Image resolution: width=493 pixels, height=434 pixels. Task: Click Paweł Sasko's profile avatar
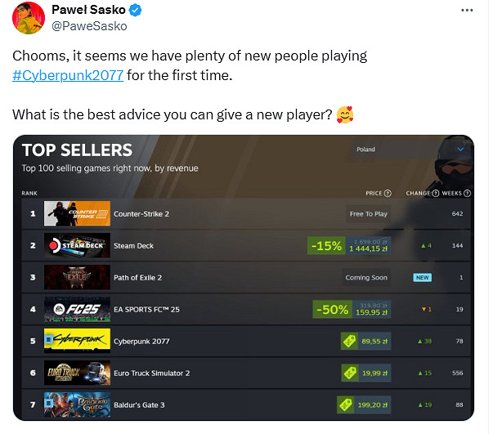[28, 17]
